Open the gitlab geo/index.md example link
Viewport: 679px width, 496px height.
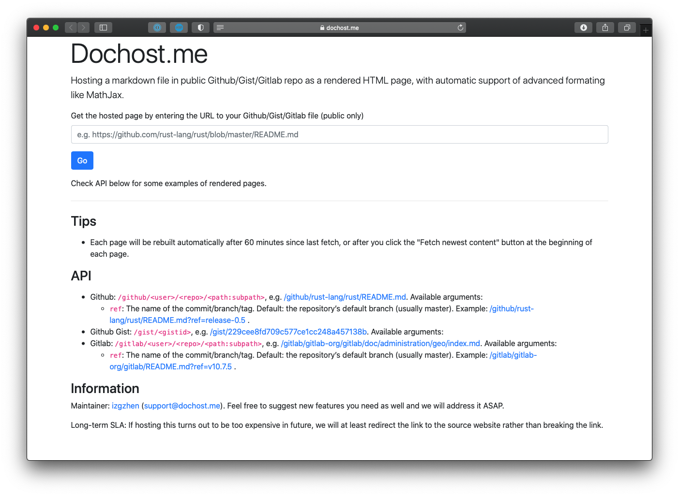click(380, 343)
